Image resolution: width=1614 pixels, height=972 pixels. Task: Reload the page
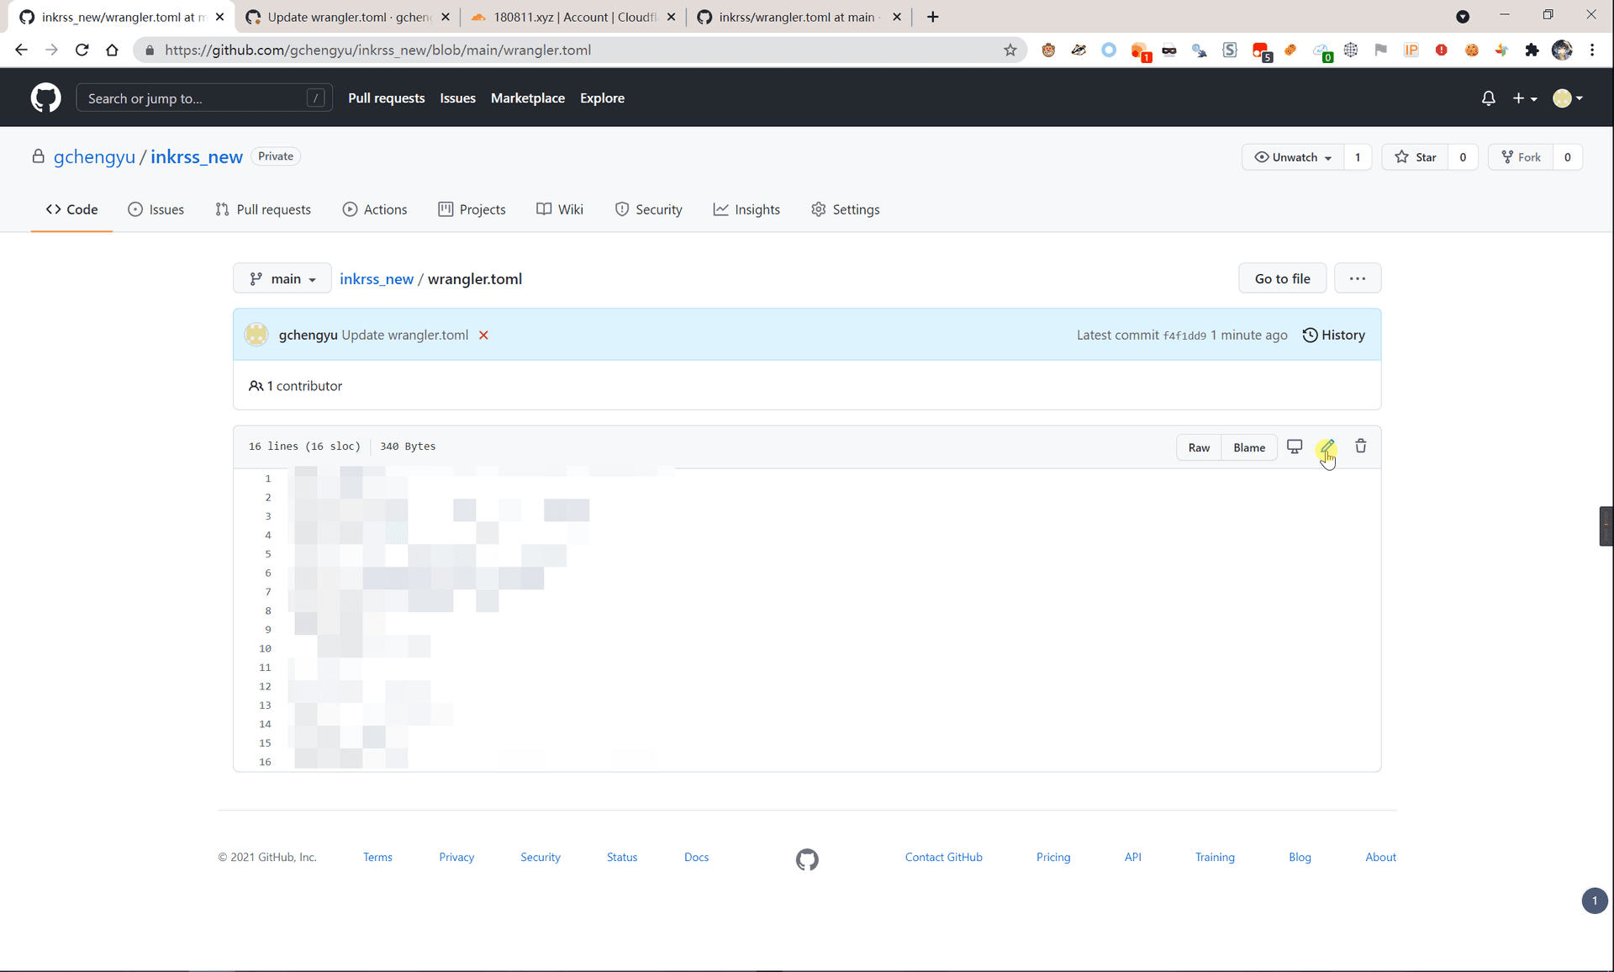(82, 50)
